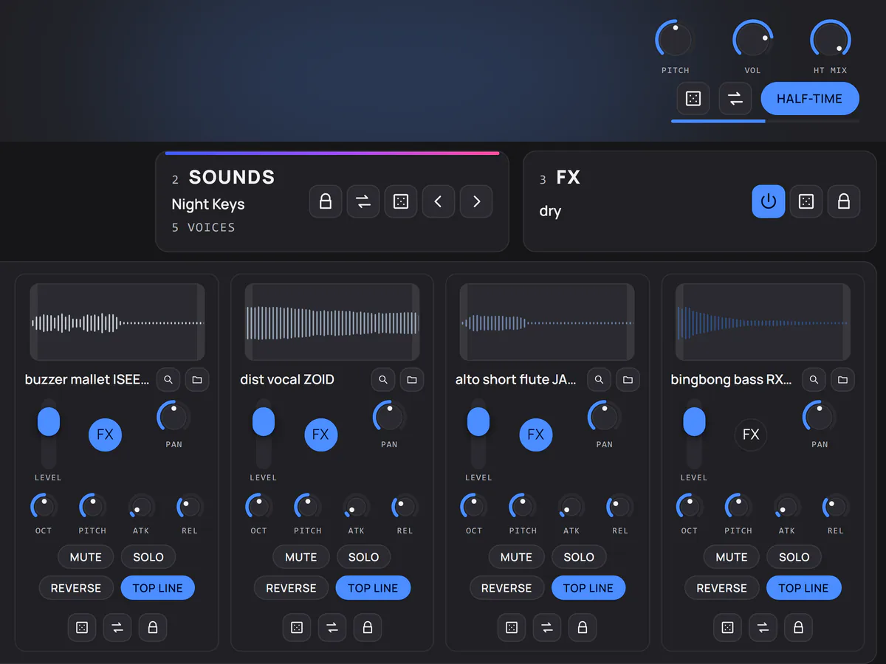
Task: Mute the buzzer mallet voice
Action: 86,557
